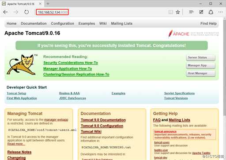Viewport: 226px width, 160px height.
Task: Open Tomcat 9.0 Documentation link
Action: (x=103, y=120)
